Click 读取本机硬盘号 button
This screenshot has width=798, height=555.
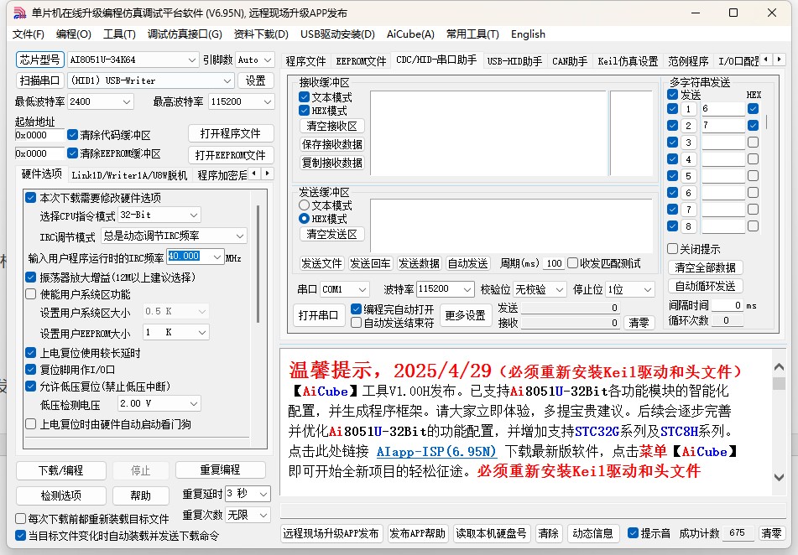[491, 533]
